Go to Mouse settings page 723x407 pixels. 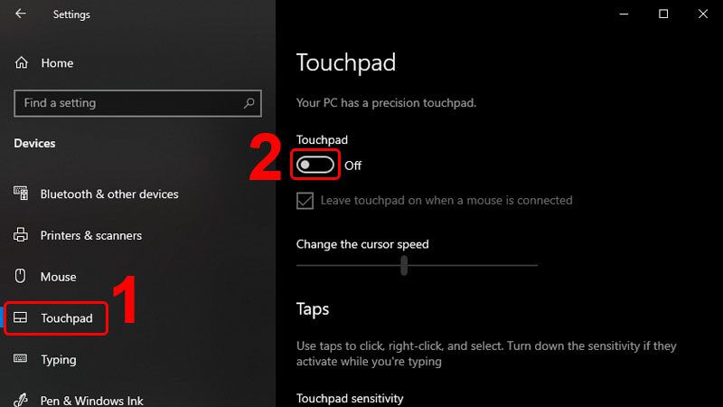click(58, 277)
